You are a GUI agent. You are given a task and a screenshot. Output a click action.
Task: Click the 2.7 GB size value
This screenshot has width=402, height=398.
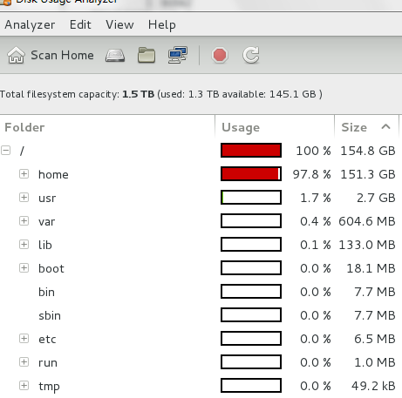(376, 198)
